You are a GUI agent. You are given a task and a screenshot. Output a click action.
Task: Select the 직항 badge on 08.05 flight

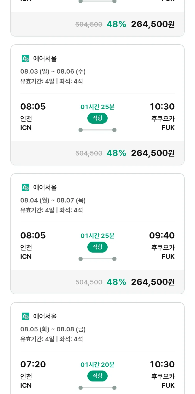click(x=97, y=376)
